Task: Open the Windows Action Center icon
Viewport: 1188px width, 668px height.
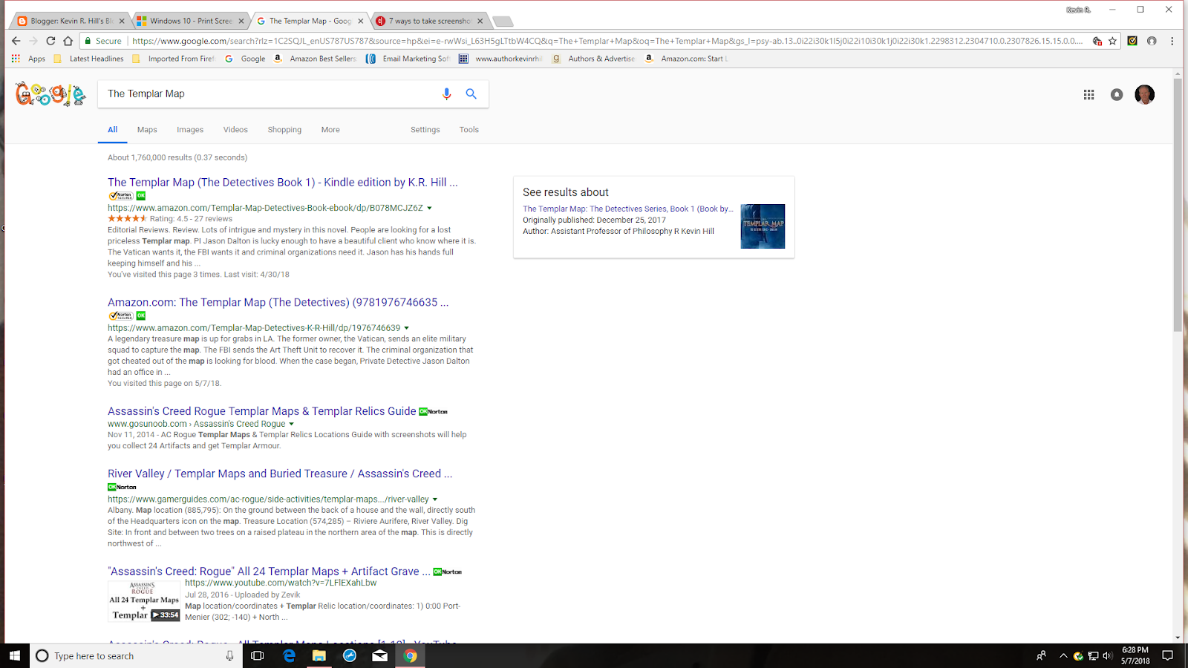Action: click(x=1167, y=655)
